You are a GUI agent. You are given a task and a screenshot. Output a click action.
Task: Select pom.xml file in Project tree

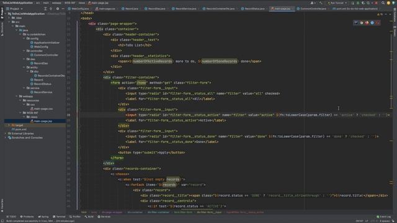pos(19,129)
